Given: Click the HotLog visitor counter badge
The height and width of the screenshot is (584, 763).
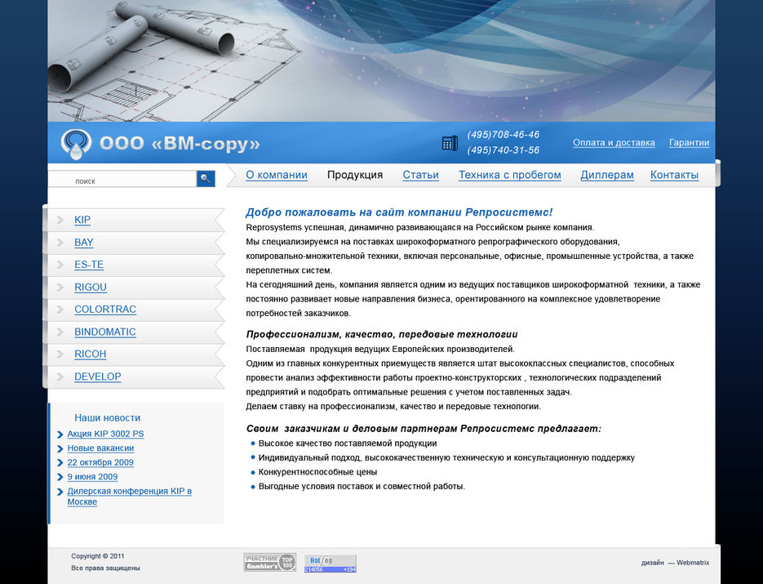Looking at the screenshot, I should [x=330, y=563].
